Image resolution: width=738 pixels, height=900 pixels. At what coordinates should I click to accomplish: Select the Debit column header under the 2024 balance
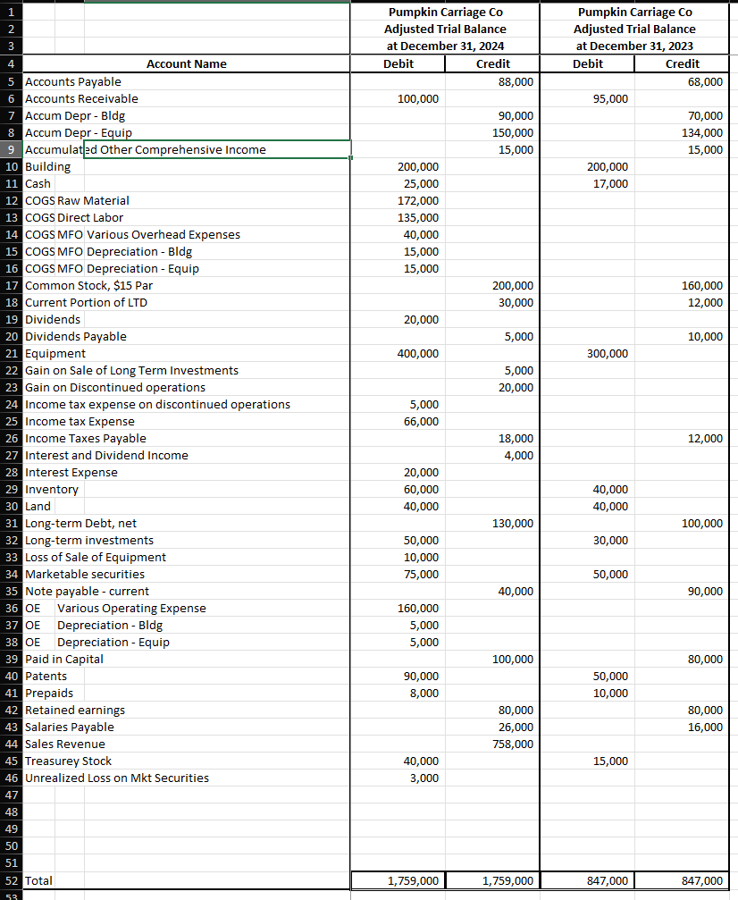pyautogui.click(x=398, y=63)
